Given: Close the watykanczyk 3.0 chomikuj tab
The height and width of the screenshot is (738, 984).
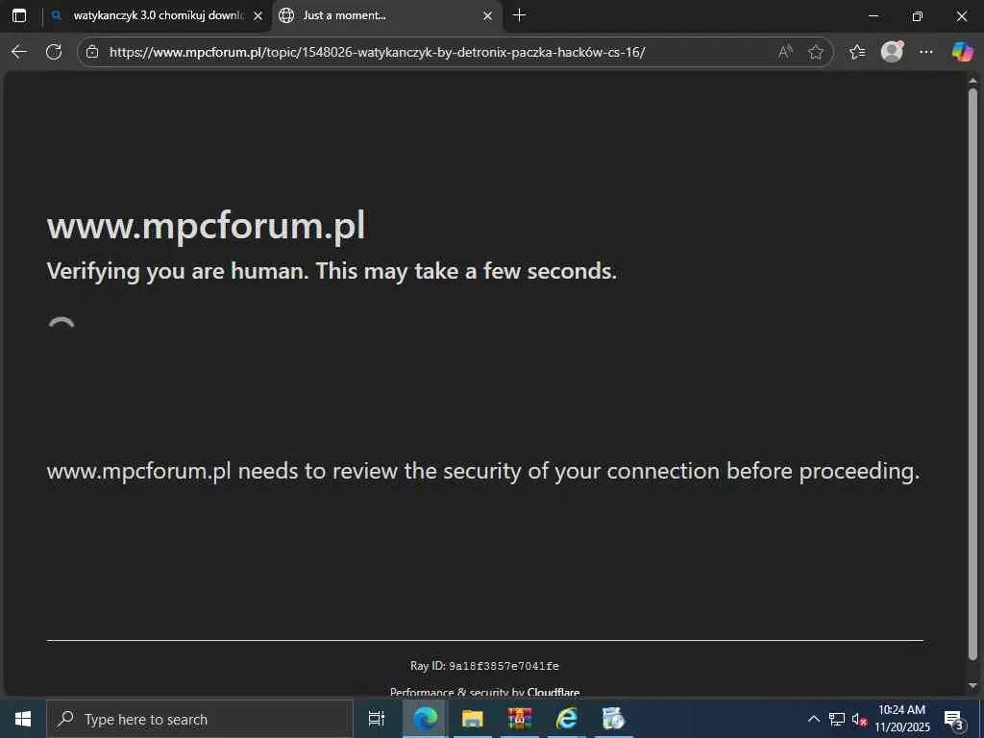Looking at the screenshot, I should point(258,16).
